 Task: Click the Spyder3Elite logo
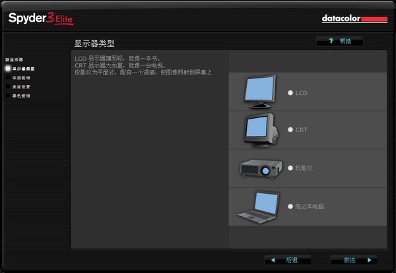tap(41, 18)
